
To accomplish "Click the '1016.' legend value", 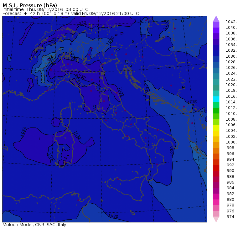I will click(231, 96).
